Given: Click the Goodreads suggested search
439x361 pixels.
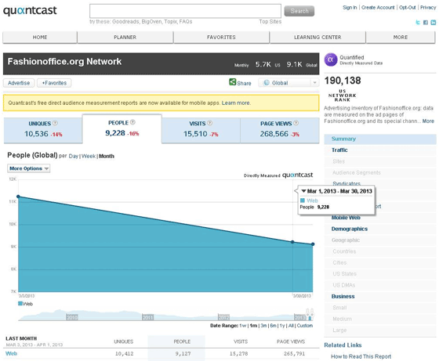Looking at the screenshot, I should [x=125, y=21].
